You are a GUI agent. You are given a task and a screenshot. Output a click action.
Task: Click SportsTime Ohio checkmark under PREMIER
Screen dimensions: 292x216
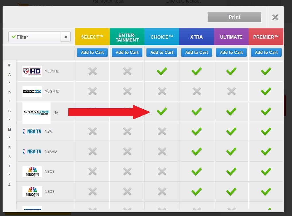tap(266, 111)
